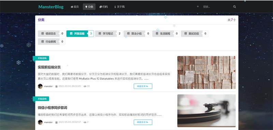Click the archive icon beside 归档
The height and width of the screenshot is (130, 273).
(x=101, y=7)
